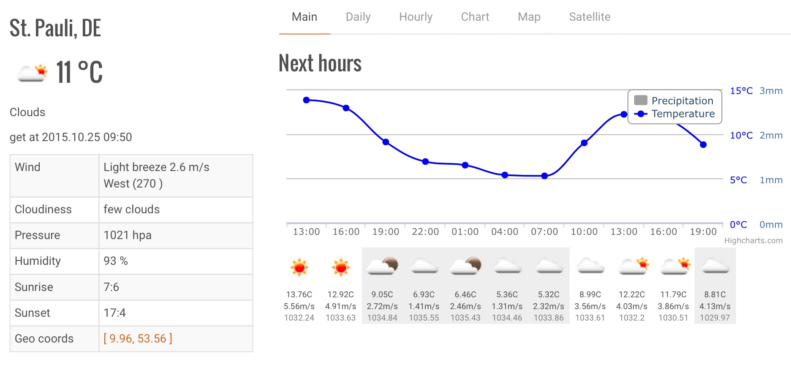Screen dimensions: 791x367
Task: Click the sunny icon above 12.92C
Action: [x=341, y=267]
